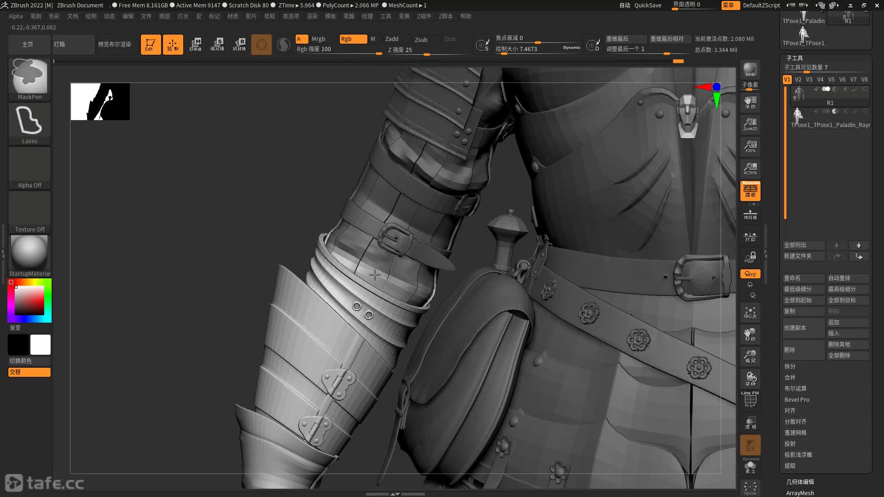The width and height of the screenshot is (884, 497).
Task: Select the R1 subtool row
Action: coord(830,96)
